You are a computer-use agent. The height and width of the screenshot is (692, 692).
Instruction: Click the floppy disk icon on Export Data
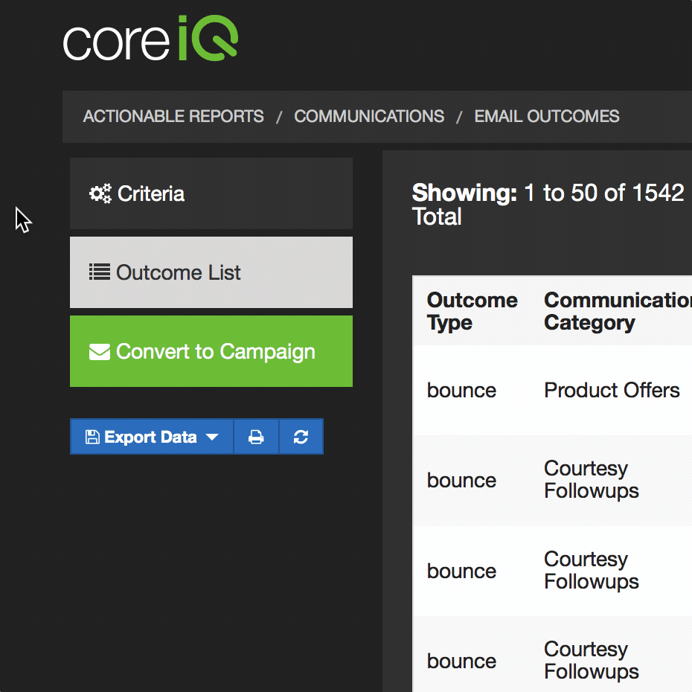92,437
